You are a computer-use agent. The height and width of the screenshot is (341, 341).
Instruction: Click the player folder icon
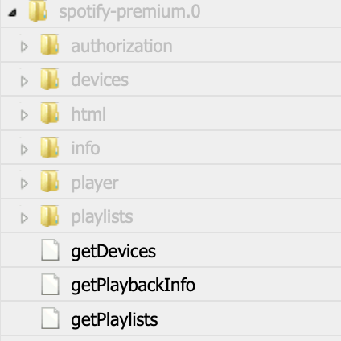(x=50, y=181)
